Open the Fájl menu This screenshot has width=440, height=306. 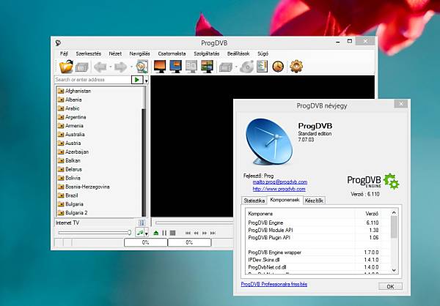[64, 53]
